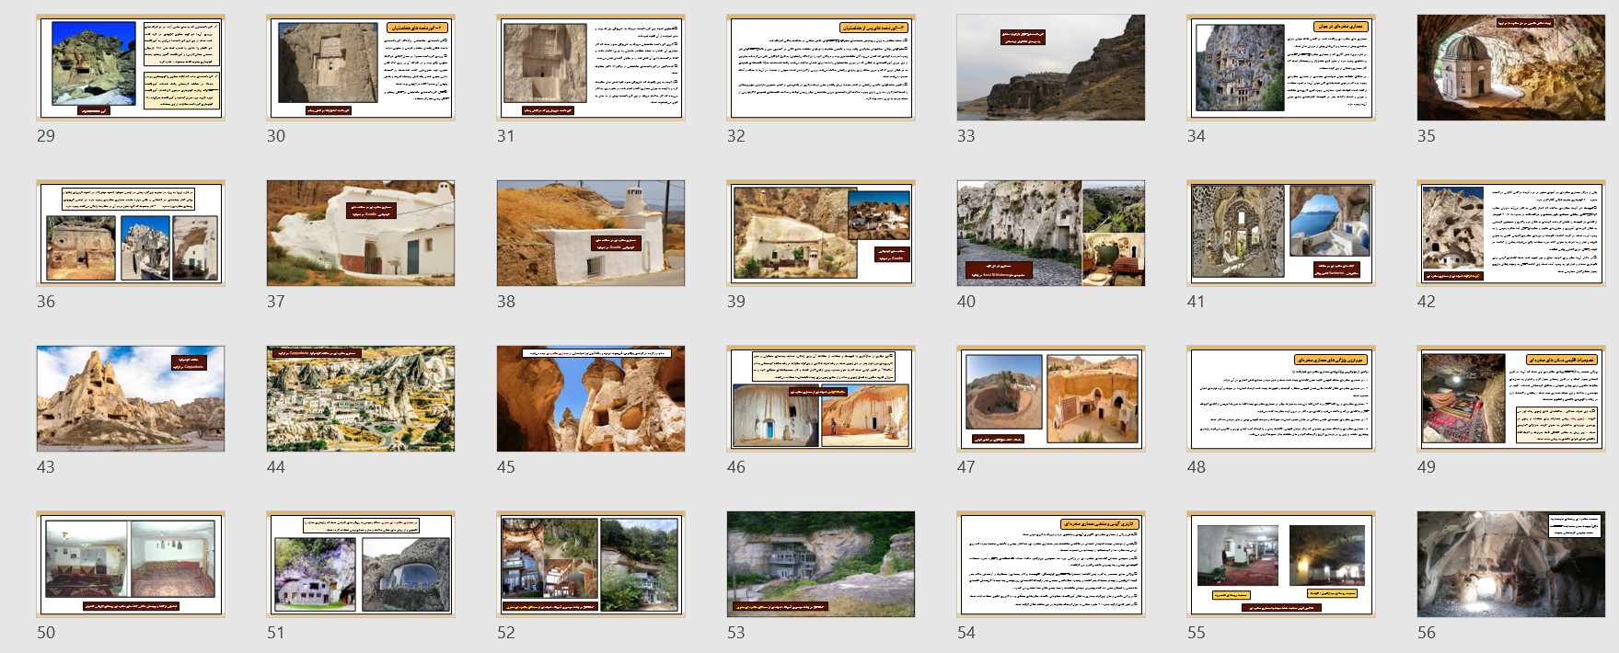
Task: Choose slide 35 showing domed chapel in cave
Action: click(1510, 67)
